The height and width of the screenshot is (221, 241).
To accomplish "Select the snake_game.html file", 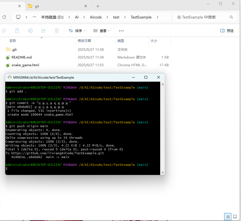I will pyautogui.click(x=25, y=65).
